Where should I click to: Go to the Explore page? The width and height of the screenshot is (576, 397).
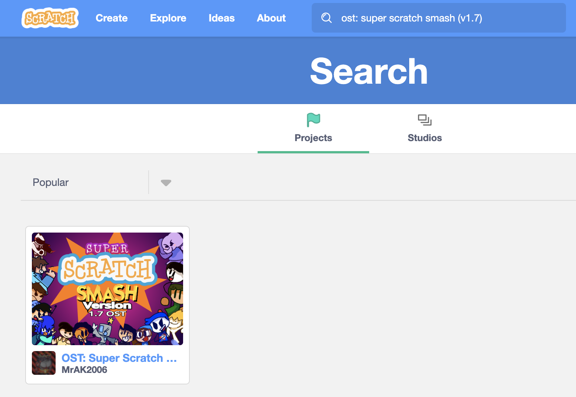tap(168, 18)
